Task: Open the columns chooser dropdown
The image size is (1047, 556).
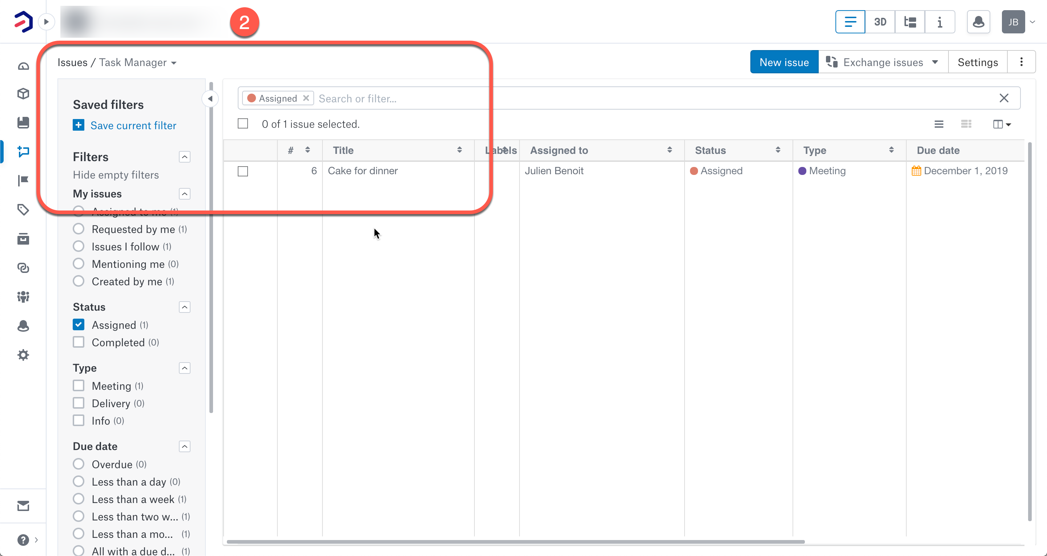Action: [1002, 124]
